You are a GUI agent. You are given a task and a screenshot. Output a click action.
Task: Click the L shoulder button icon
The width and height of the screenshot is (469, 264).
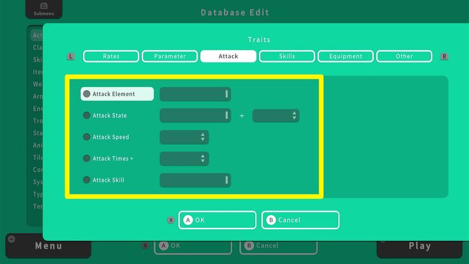(x=71, y=56)
